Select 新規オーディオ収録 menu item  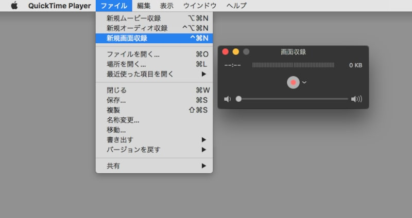pyautogui.click(x=154, y=28)
